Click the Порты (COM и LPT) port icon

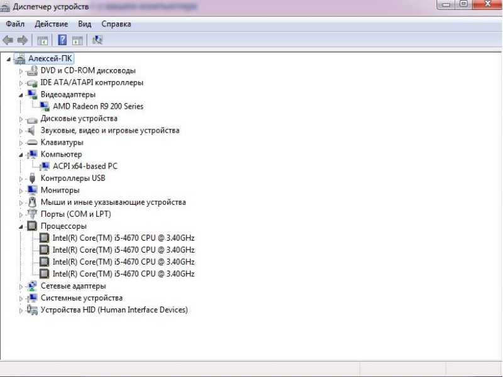[32, 214]
